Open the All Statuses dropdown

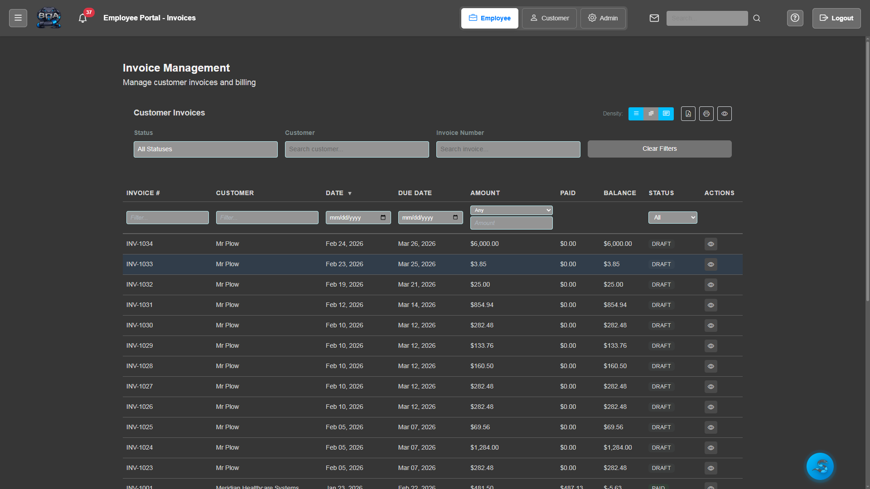(205, 149)
